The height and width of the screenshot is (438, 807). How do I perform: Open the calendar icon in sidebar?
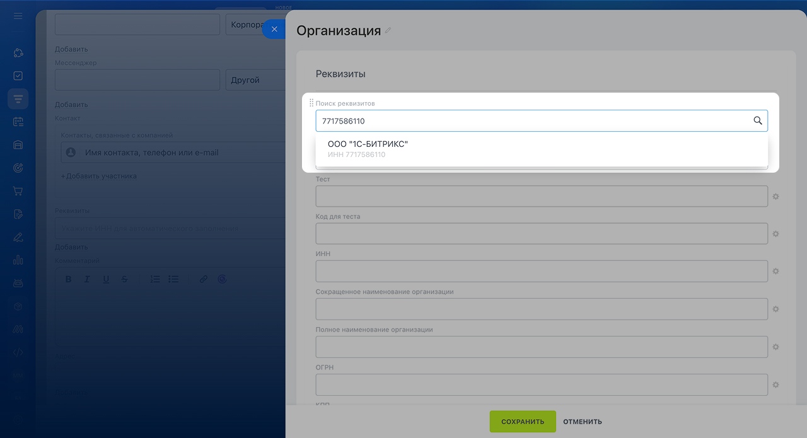[x=18, y=122]
